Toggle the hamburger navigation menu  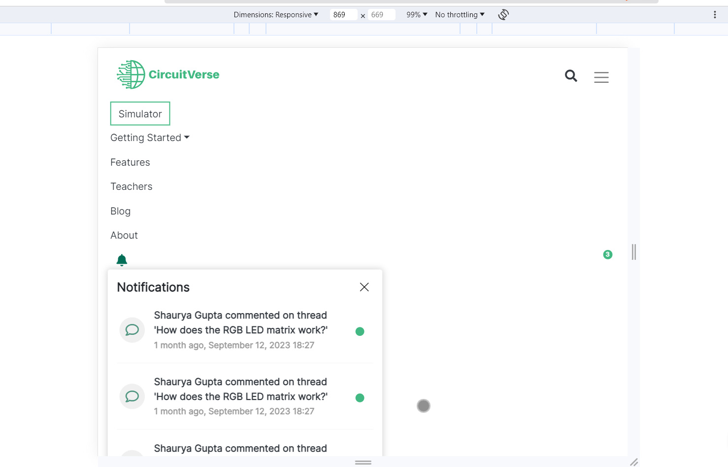601,77
